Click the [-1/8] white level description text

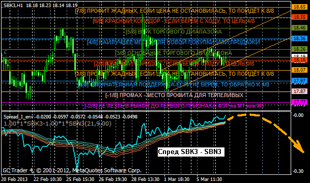(175, 95)
